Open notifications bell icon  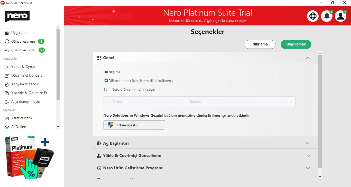(x=327, y=16)
